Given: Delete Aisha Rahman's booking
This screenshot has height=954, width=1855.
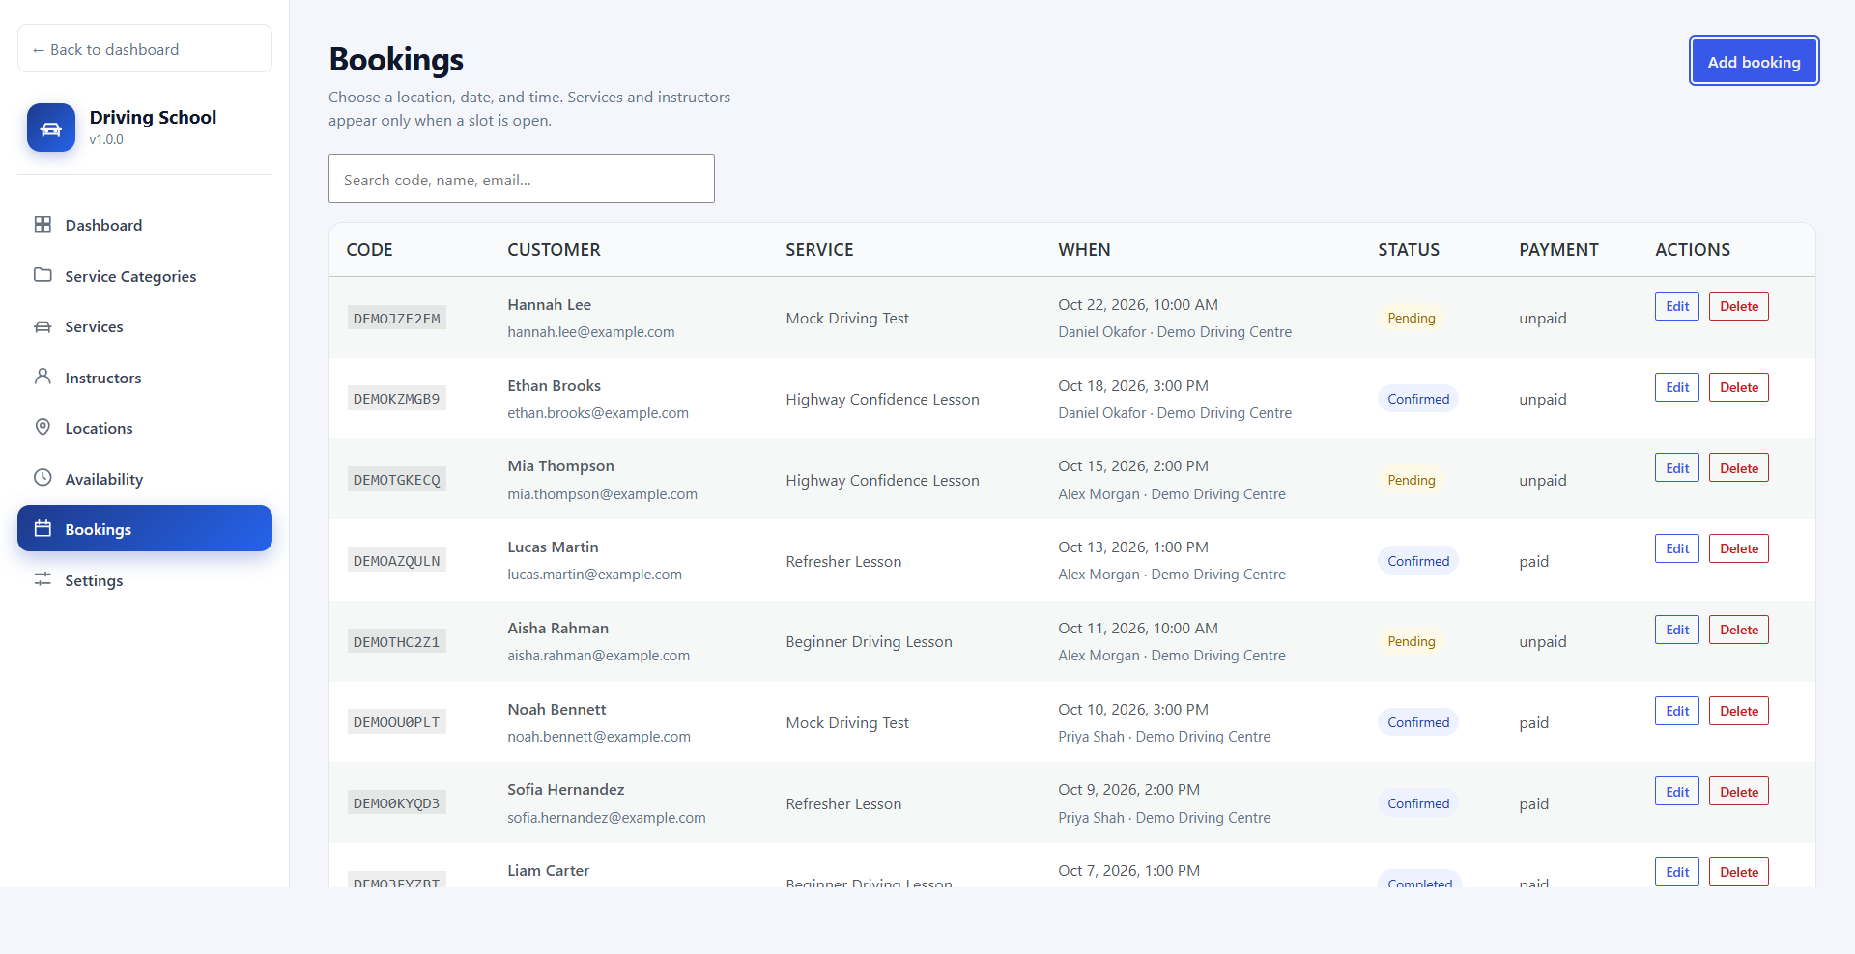Looking at the screenshot, I should [x=1738, y=630].
